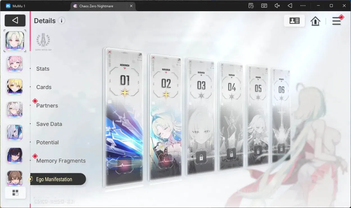Open Ego Manifestation card 01
The width and height of the screenshot is (351, 208).
tap(124, 117)
